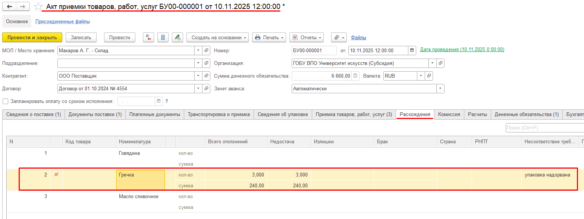Open Организация record with its open icon
The image size is (584, 219).
[x=440, y=63]
